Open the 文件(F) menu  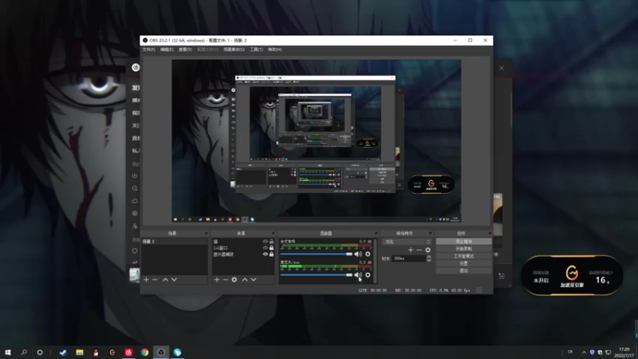pos(148,49)
